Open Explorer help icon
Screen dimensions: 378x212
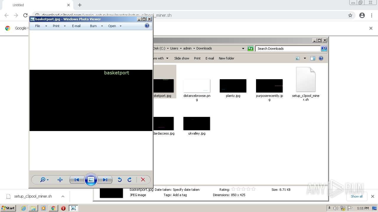point(321,58)
